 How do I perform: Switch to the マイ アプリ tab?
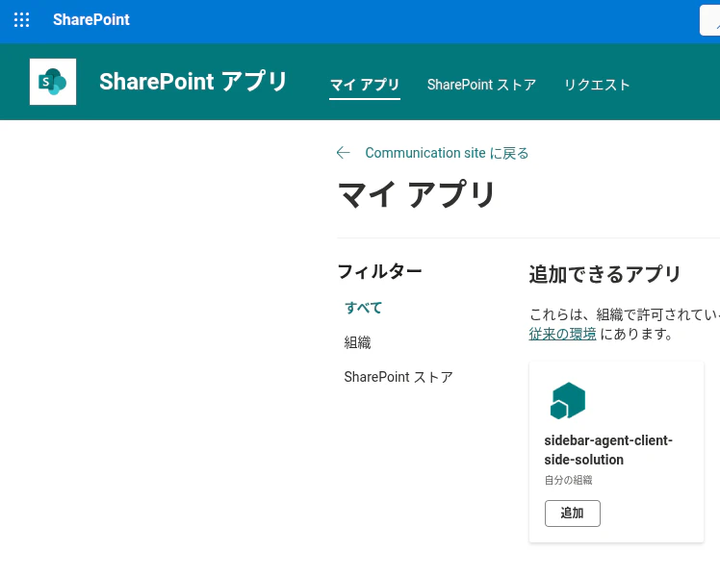(365, 85)
